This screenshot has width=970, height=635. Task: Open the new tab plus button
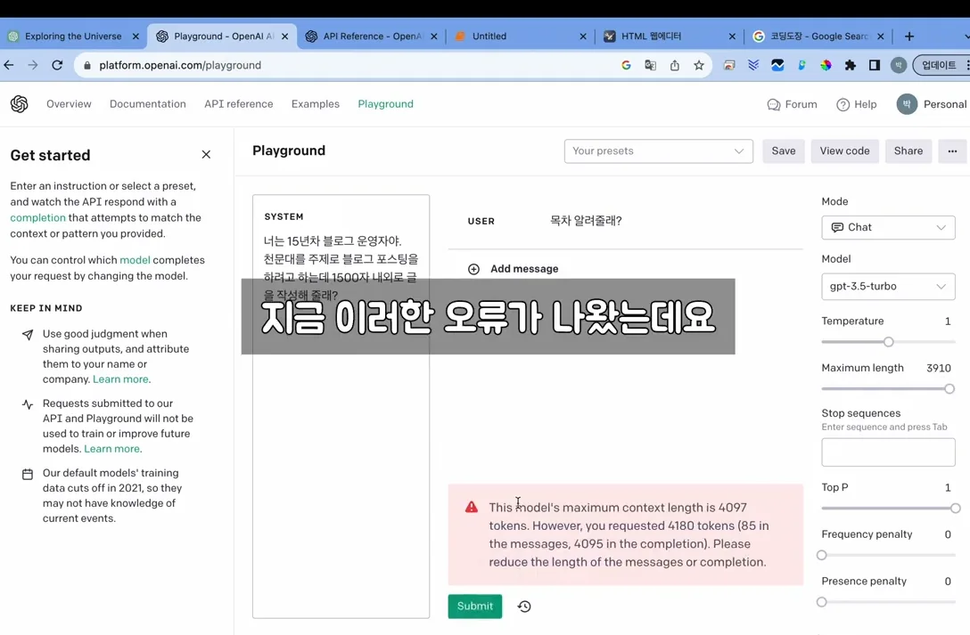[908, 37]
